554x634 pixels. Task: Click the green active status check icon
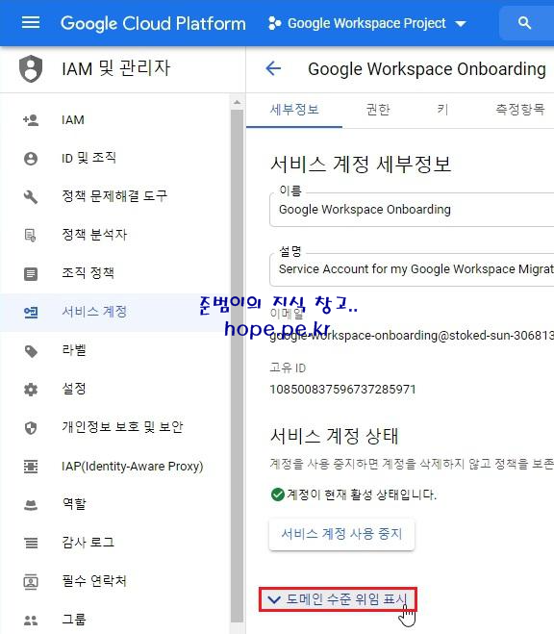278,495
